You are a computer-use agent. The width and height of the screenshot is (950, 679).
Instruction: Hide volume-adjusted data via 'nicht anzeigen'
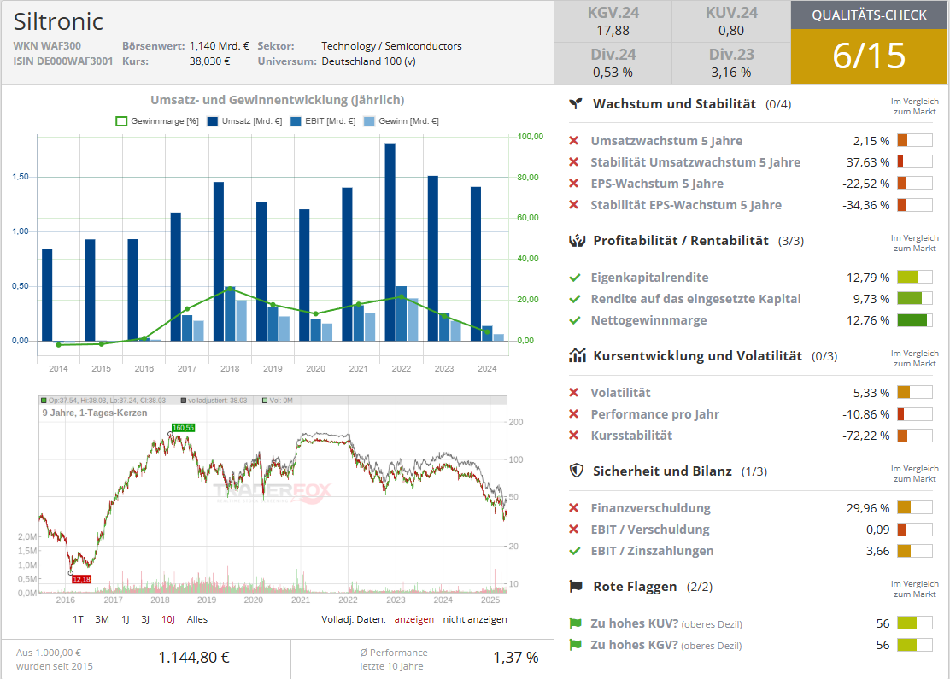point(475,619)
